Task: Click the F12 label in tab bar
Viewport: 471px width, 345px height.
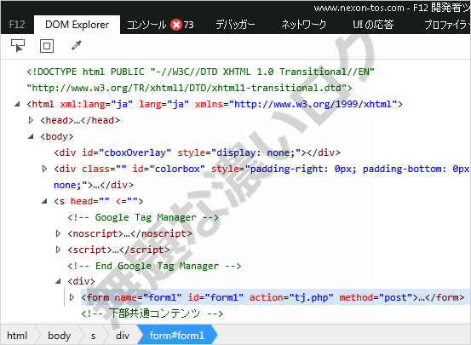Action: click(17, 25)
